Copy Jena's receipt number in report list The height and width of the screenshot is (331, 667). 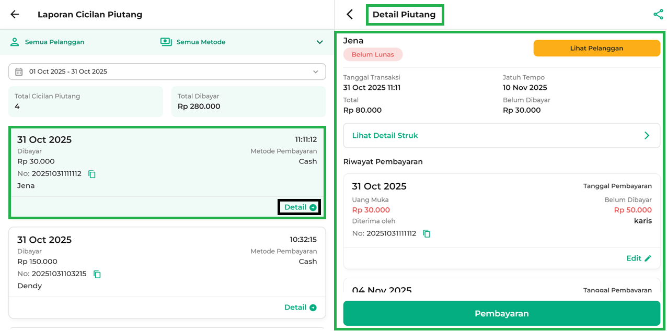pyautogui.click(x=92, y=174)
